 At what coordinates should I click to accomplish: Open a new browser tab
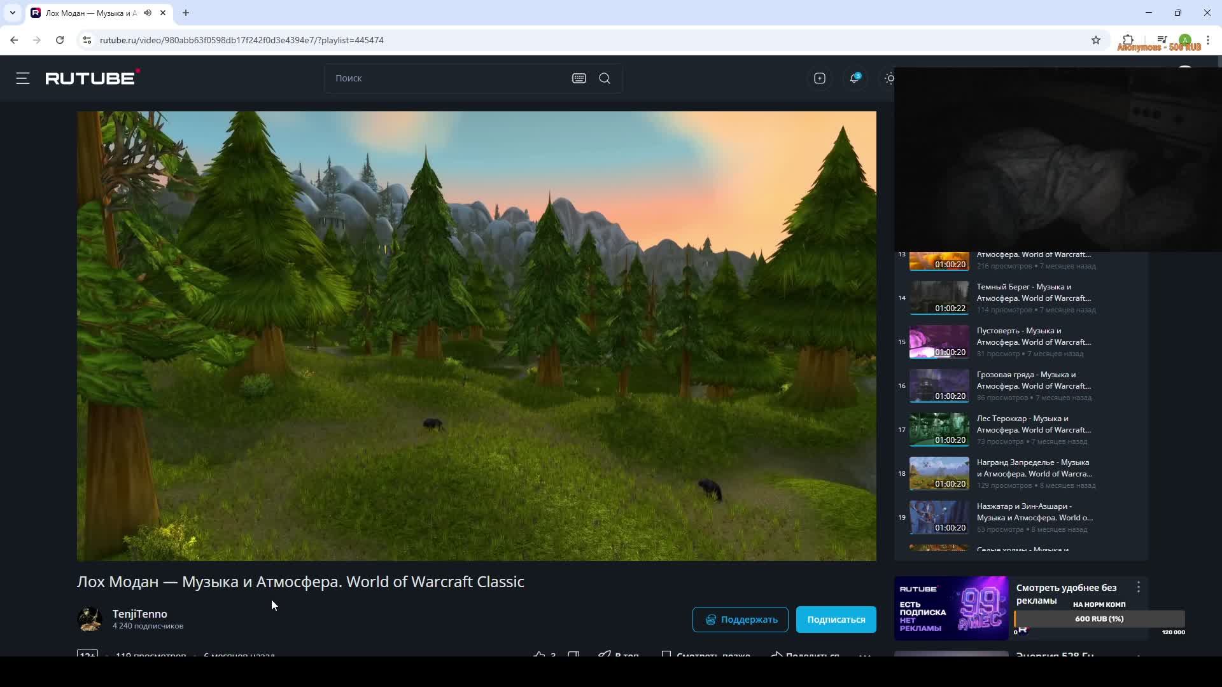pyautogui.click(x=186, y=13)
